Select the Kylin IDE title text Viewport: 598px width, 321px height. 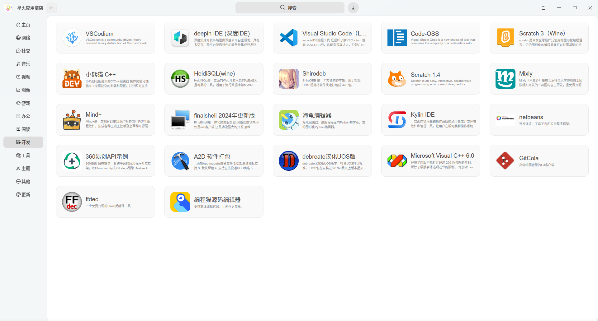tap(423, 114)
